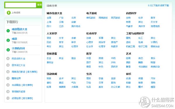The width and height of the screenshot is (175, 109).
Task: Open 档案学 category
Action: tap(114, 47)
